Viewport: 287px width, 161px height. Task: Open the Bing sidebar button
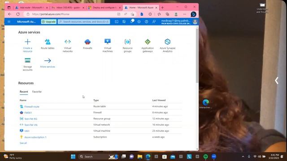193,14
